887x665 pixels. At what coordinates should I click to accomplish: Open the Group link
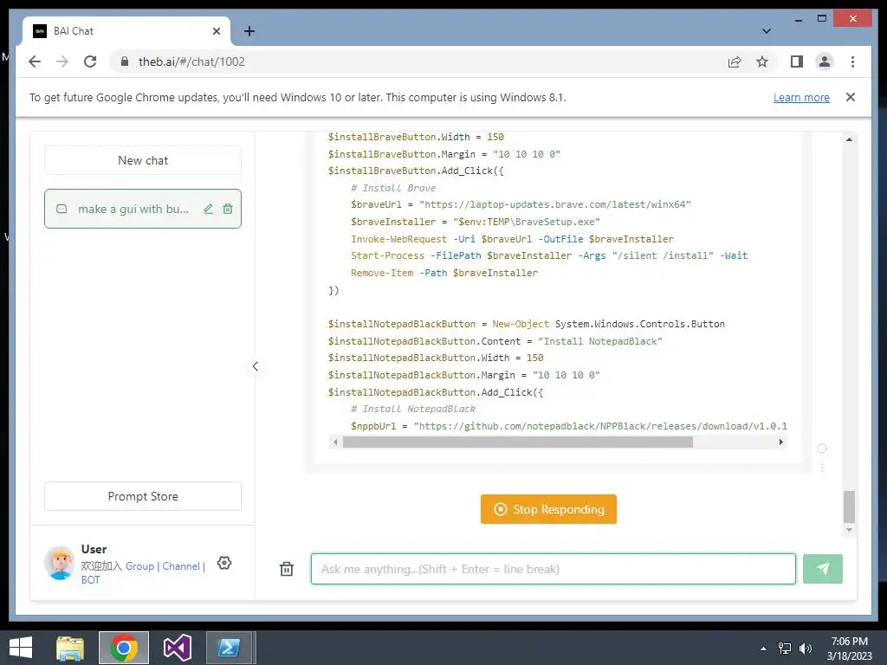coord(139,566)
